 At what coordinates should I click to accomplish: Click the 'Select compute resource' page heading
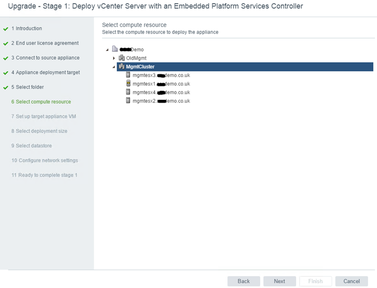(x=134, y=25)
